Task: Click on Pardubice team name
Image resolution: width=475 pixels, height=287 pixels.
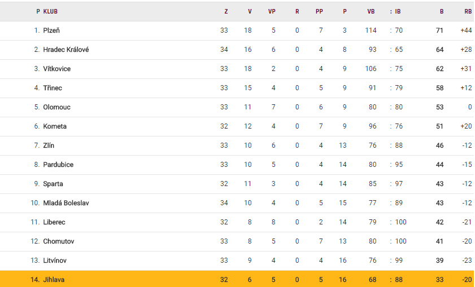Action: pyautogui.click(x=58, y=165)
